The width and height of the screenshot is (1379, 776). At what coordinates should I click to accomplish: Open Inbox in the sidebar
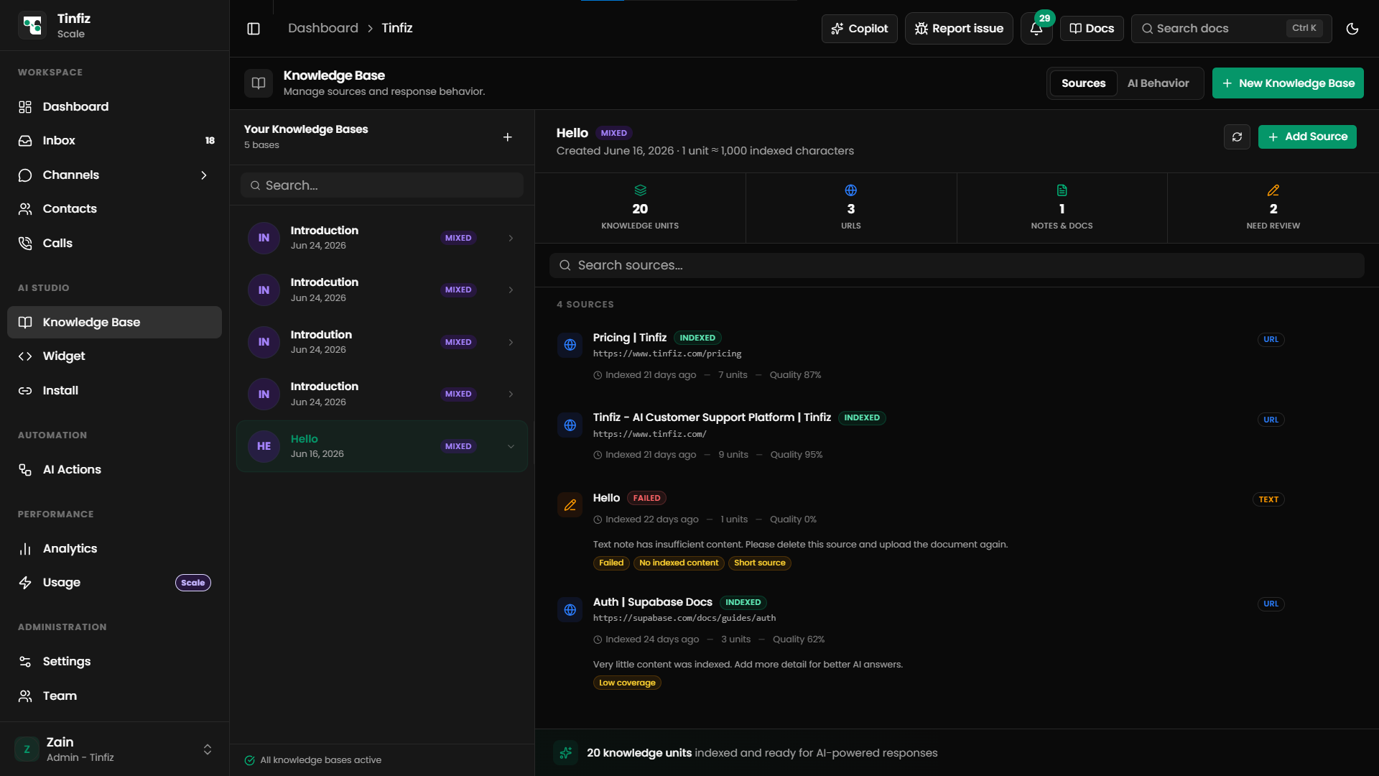click(115, 141)
